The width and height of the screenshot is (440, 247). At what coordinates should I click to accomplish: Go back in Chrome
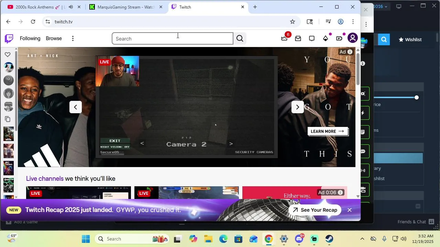8,22
